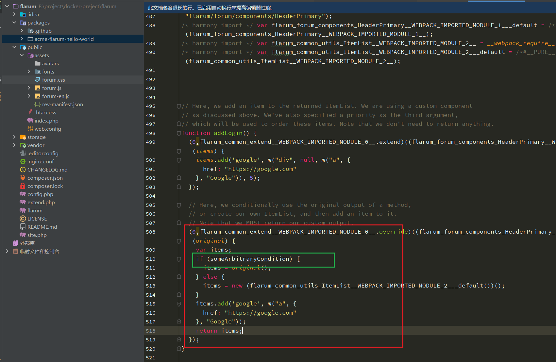Expand the .github folder
556x362 pixels.
coord(22,31)
